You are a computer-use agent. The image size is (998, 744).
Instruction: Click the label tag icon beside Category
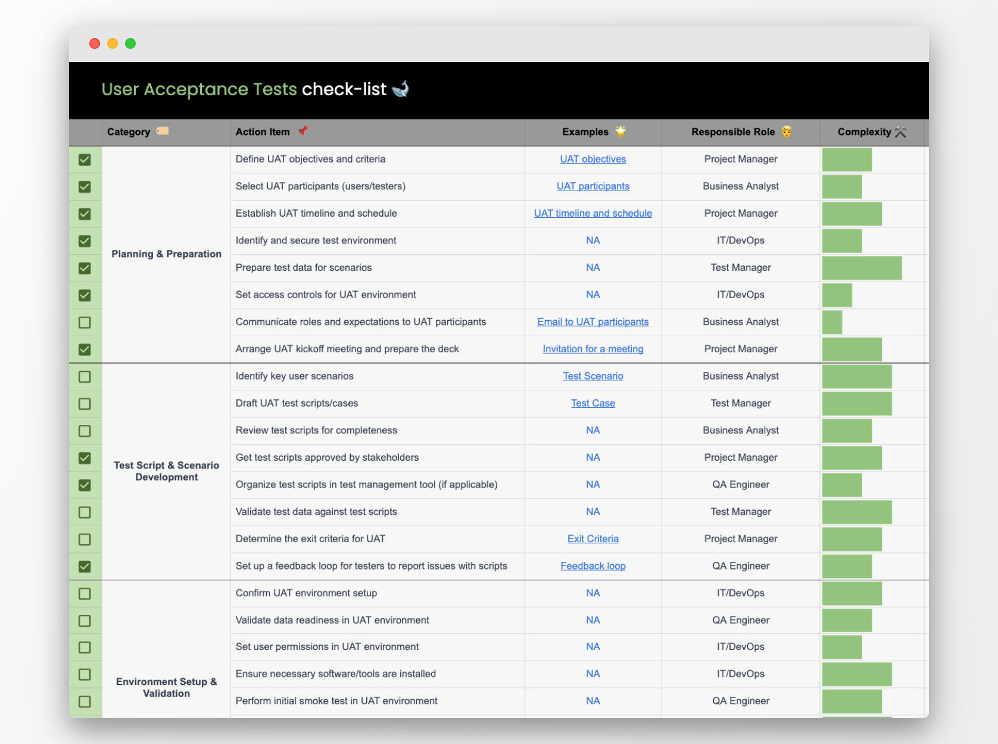click(163, 131)
